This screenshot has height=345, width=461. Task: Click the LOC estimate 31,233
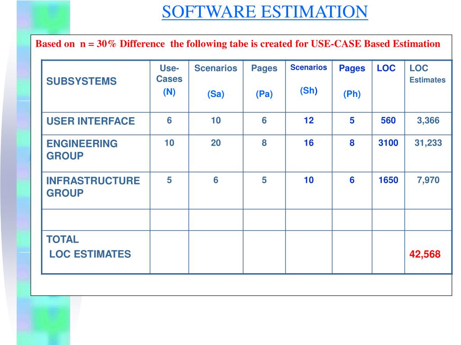click(428, 143)
